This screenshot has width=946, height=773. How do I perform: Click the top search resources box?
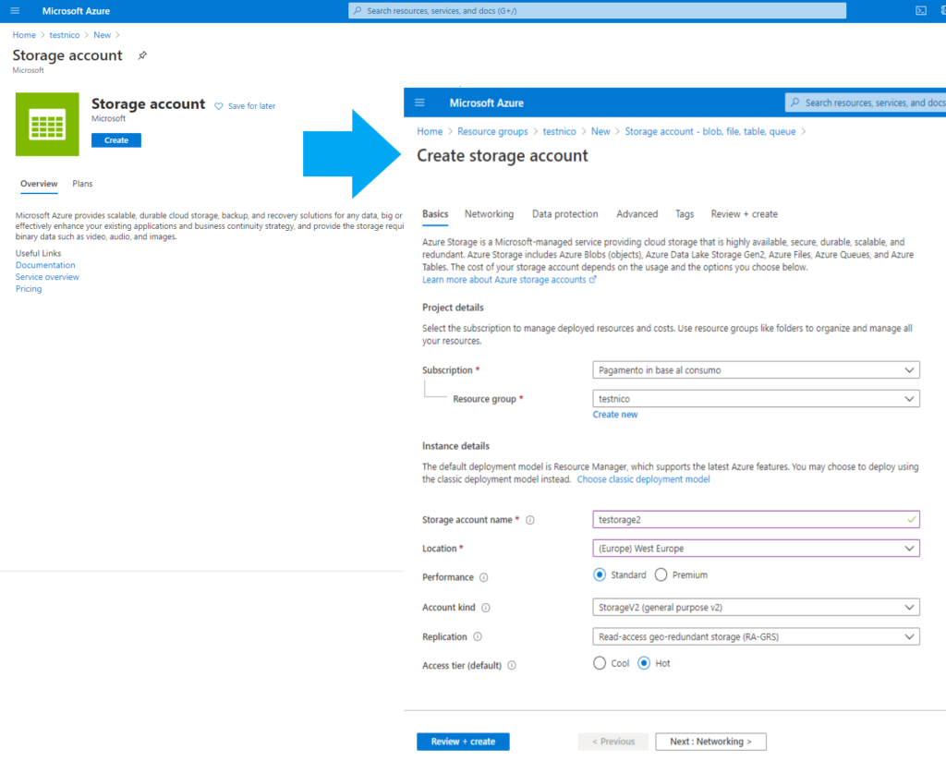pos(598,11)
